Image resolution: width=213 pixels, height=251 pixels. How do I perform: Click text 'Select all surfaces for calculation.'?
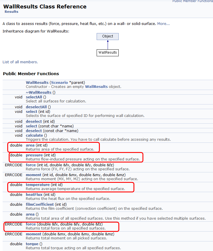click(56, 101)
